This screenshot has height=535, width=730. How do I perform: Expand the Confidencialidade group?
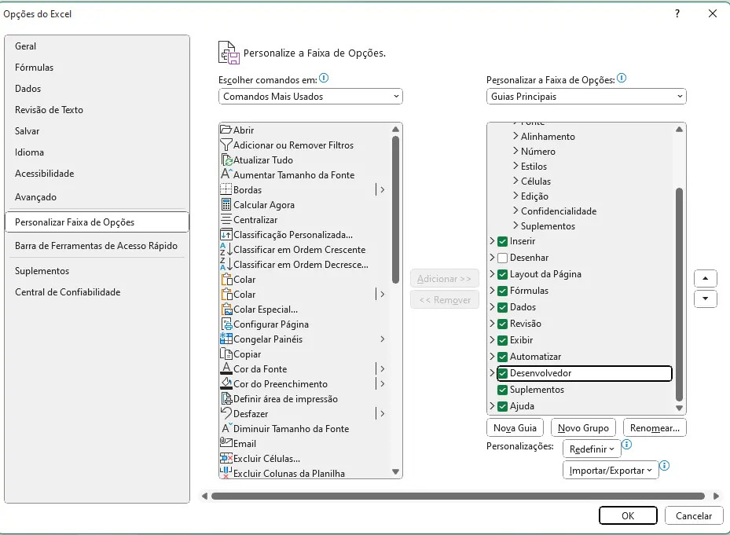coord(515,211)
